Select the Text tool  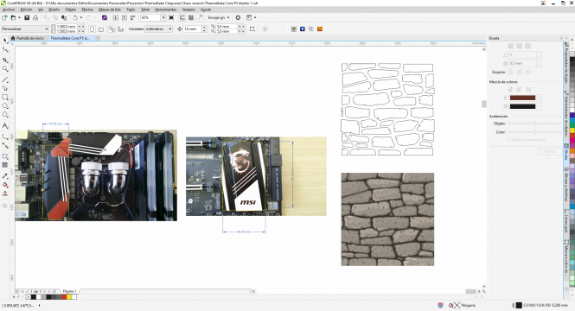(x=5, y=125)
